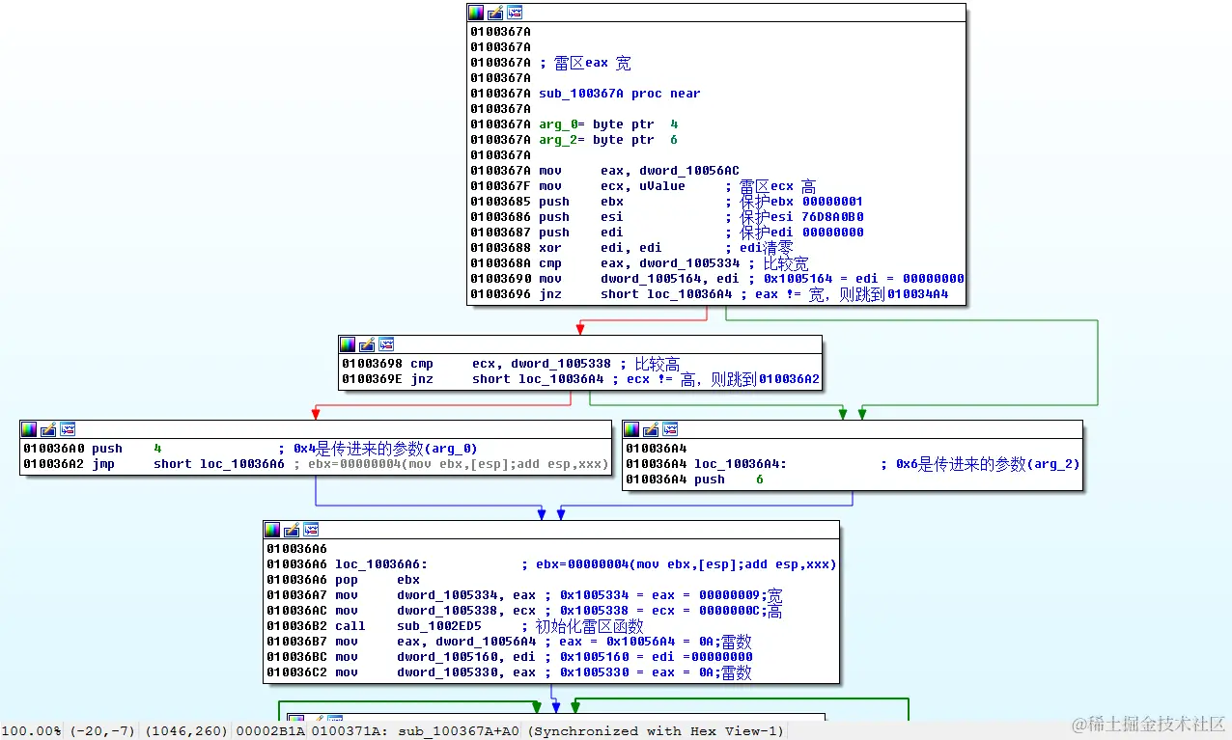The width and height of the screenshot is (1232, 740).
Task: Click the mov at address 010036AC
Action: (347, 611)
